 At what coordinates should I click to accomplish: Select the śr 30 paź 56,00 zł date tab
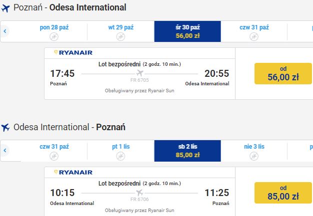tap(187, 31)
